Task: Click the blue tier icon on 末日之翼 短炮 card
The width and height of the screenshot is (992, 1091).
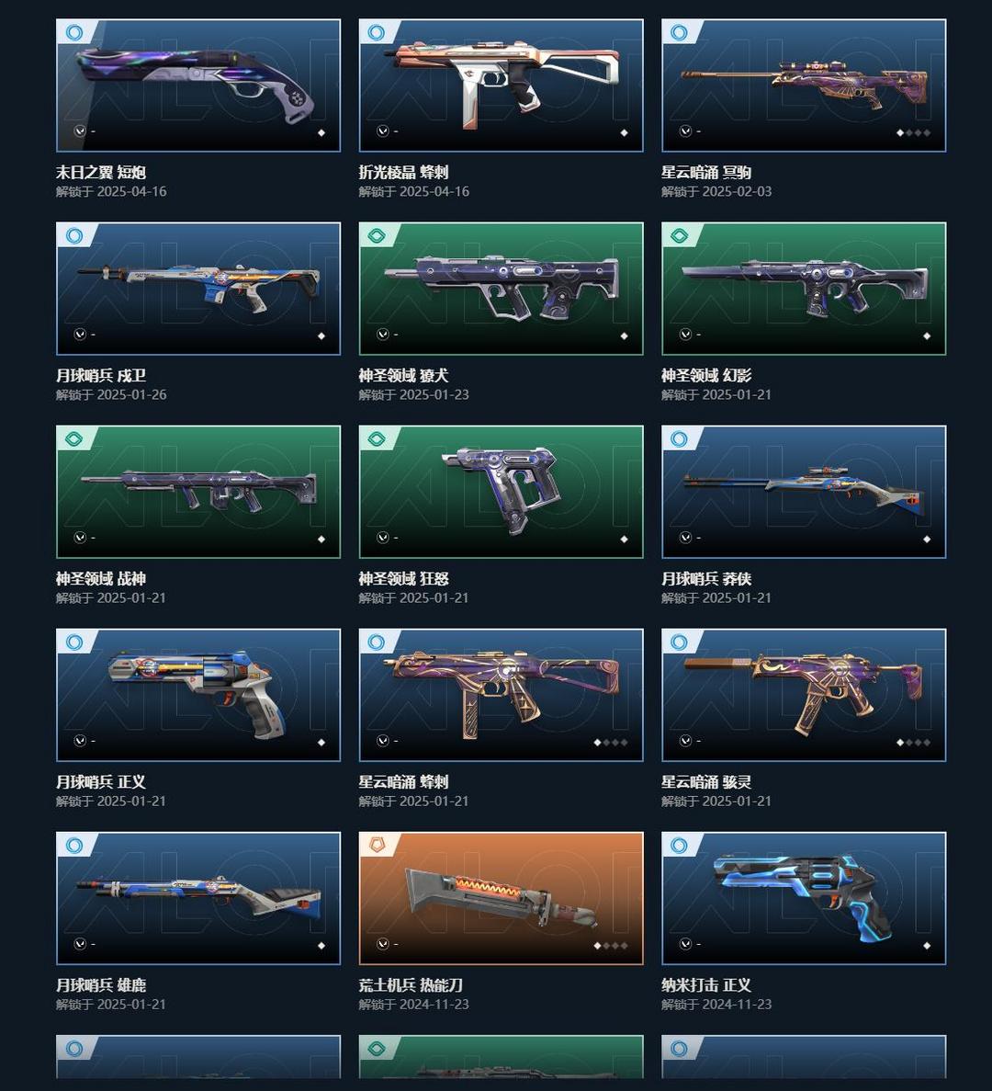Action: click(x=73, y=33)
